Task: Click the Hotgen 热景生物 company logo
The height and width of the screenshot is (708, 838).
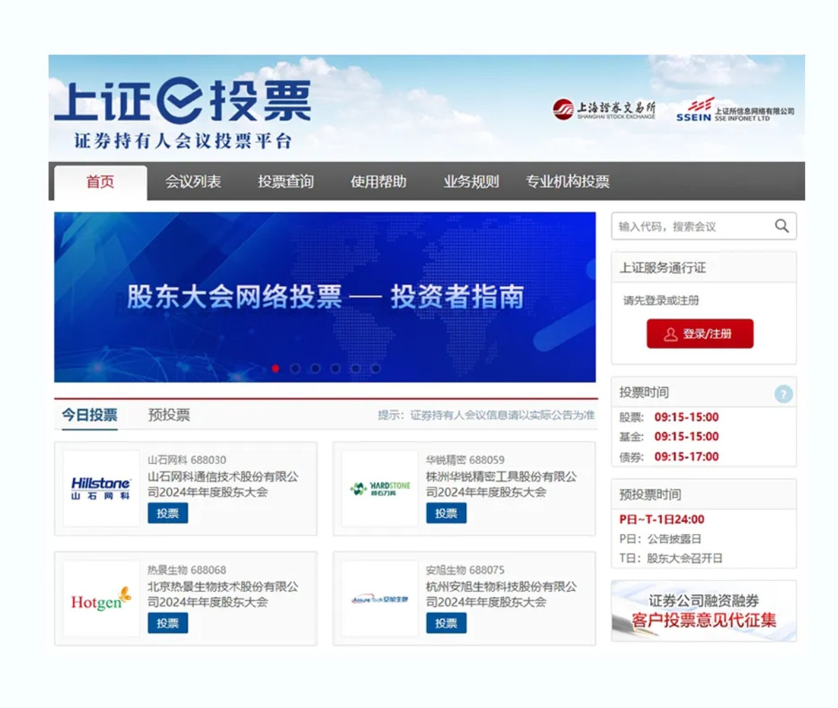Action: 101,599
